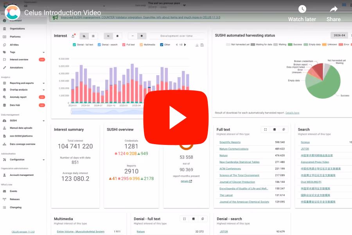
Task: Open Anomaly report menu item
Action: pos(18,97)
